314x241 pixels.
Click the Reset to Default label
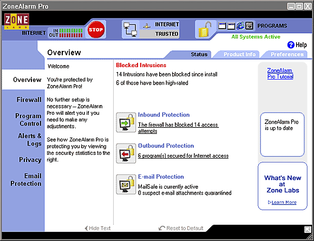pyautogui.click(x=185, y=228)
